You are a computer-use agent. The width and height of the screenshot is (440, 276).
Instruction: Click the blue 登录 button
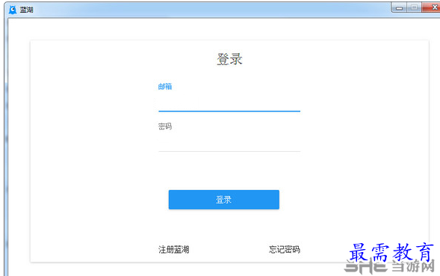click(x=223, y=200)
